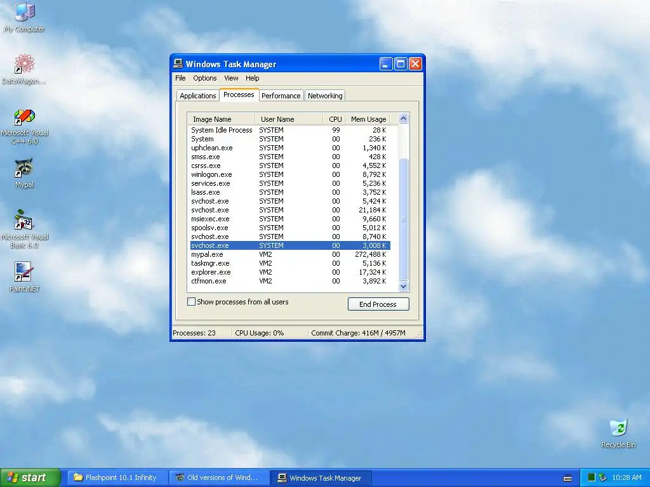
Task: Select the csrss.exe process
Action: click(x=289, y=166)
